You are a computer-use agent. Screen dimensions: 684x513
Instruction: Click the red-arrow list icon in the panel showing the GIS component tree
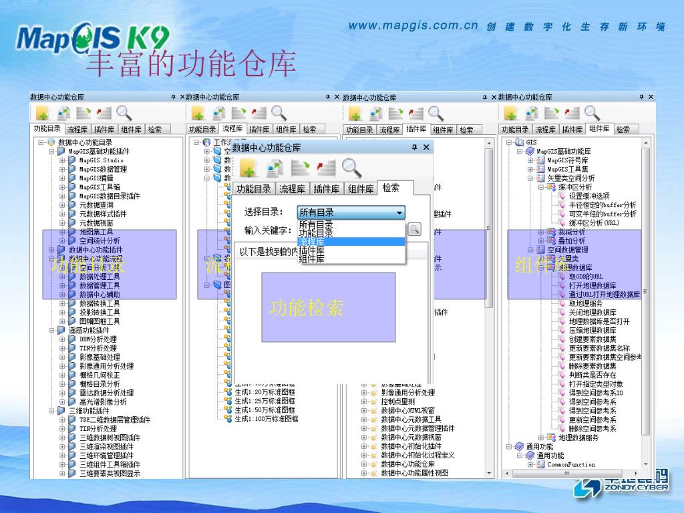572,114
